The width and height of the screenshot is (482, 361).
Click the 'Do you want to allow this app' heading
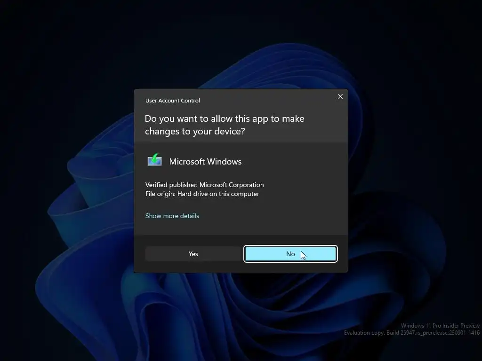pos(225,125)
